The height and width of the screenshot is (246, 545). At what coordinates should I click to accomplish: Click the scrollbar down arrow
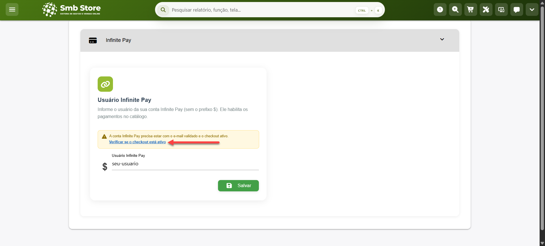tap(542, 243)
